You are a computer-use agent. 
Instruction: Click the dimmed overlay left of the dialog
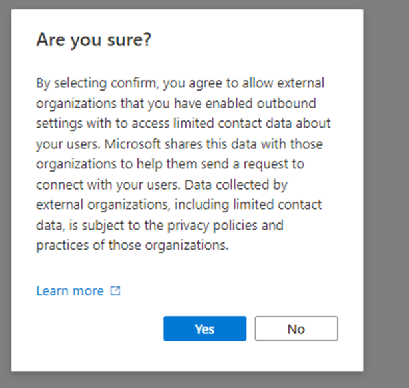(5, 193)
